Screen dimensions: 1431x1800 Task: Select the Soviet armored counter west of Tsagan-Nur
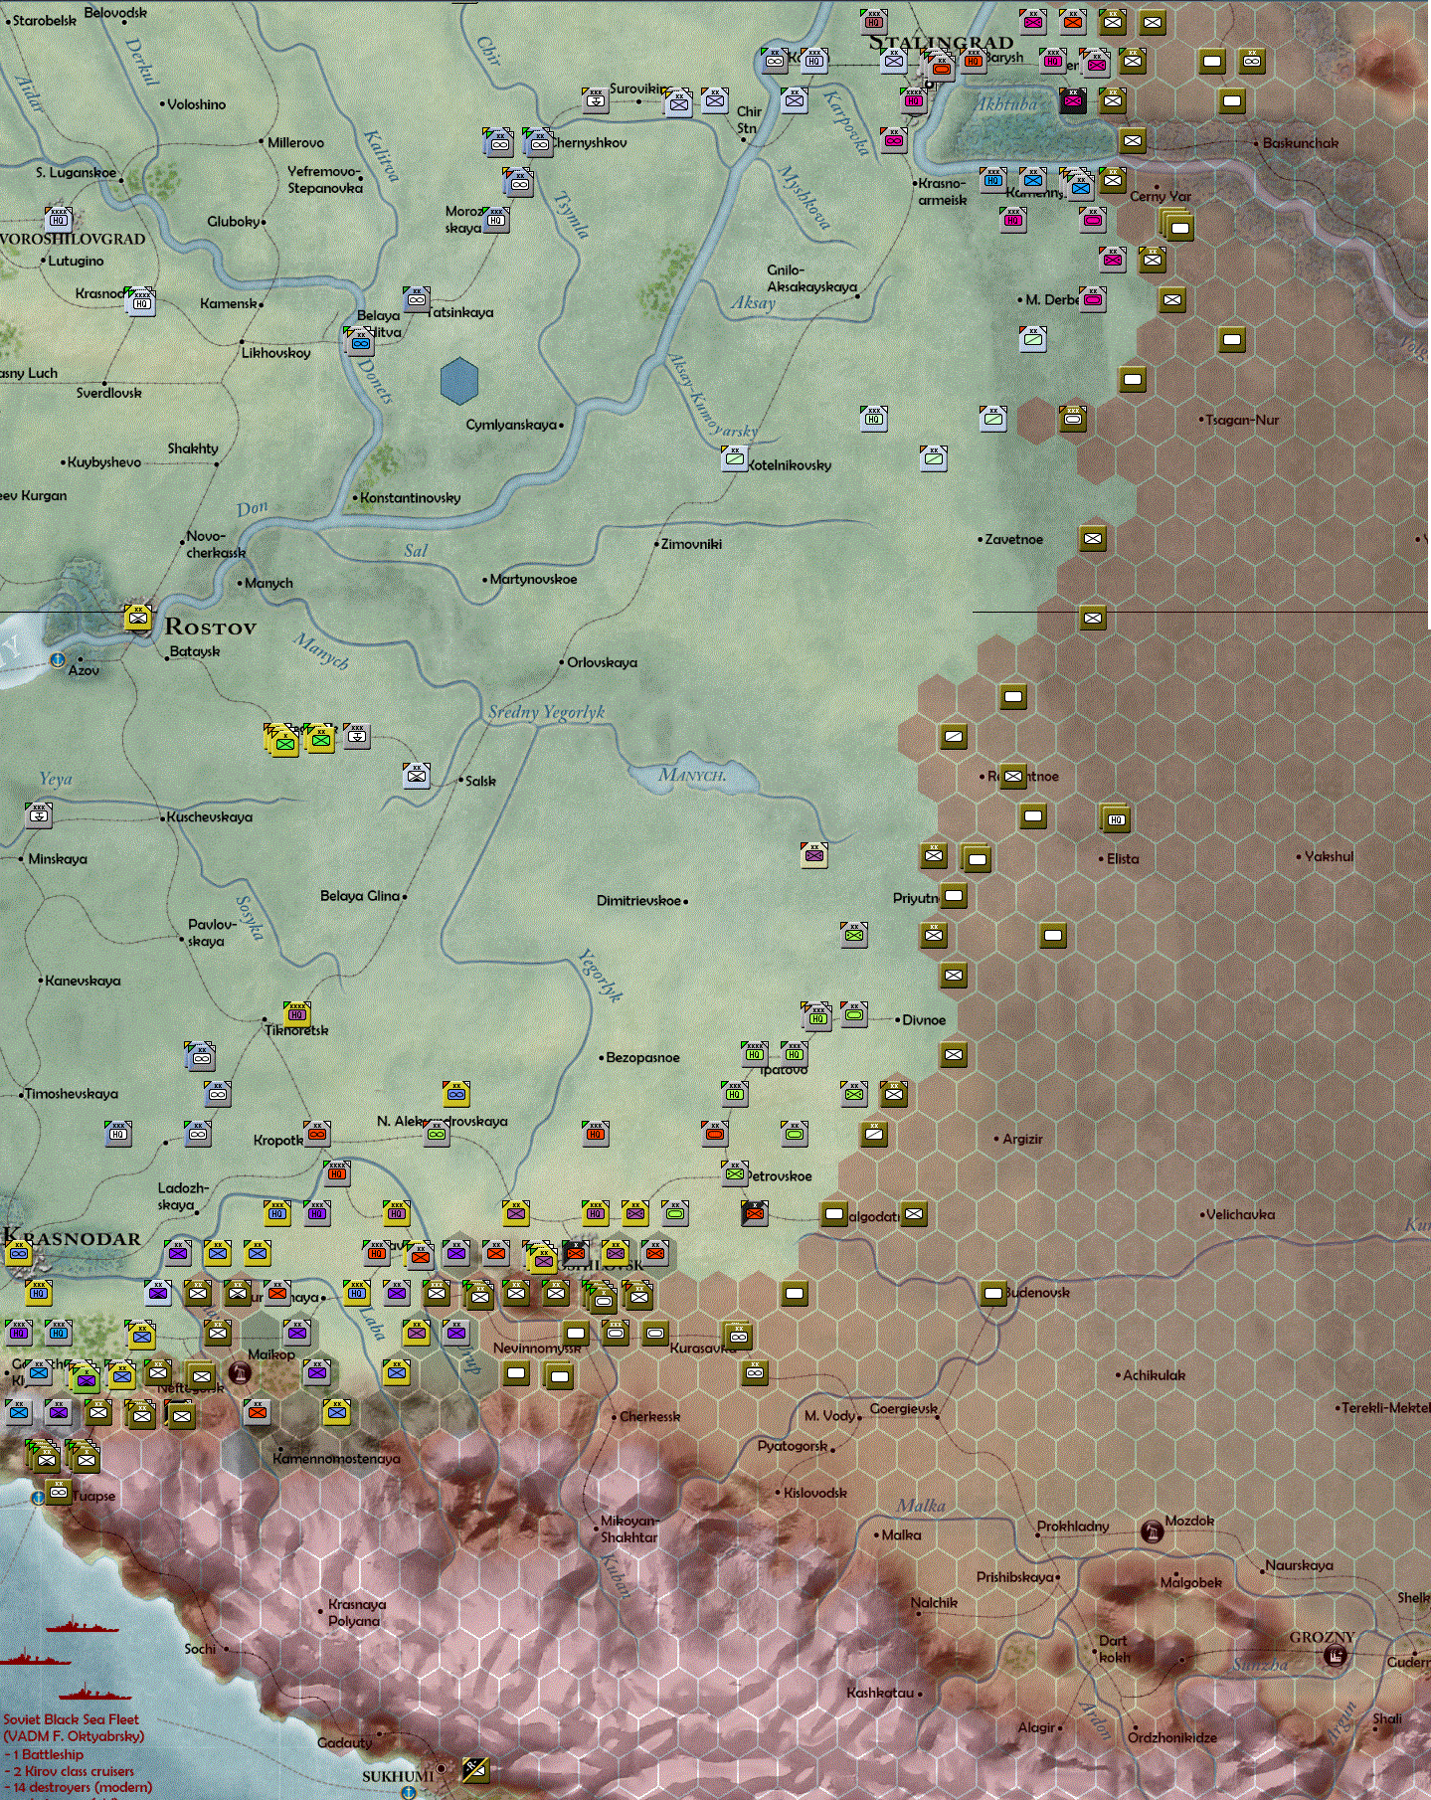[1073, 418]
